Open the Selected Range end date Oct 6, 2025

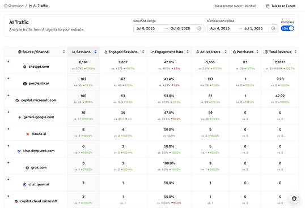(180, 28)
